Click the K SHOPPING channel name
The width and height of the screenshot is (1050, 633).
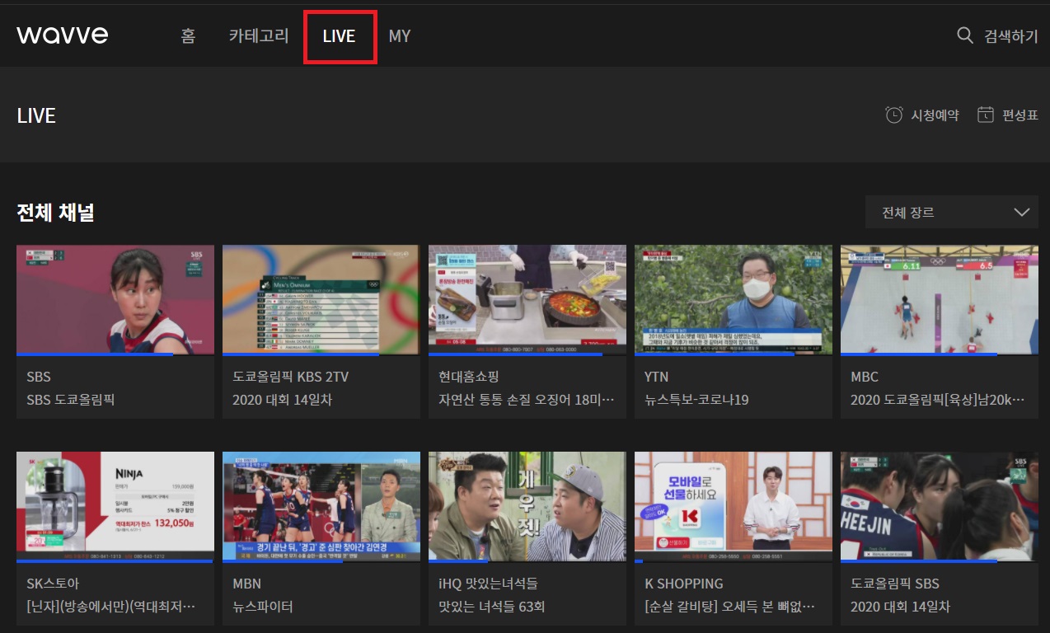[x=684, y=584]
